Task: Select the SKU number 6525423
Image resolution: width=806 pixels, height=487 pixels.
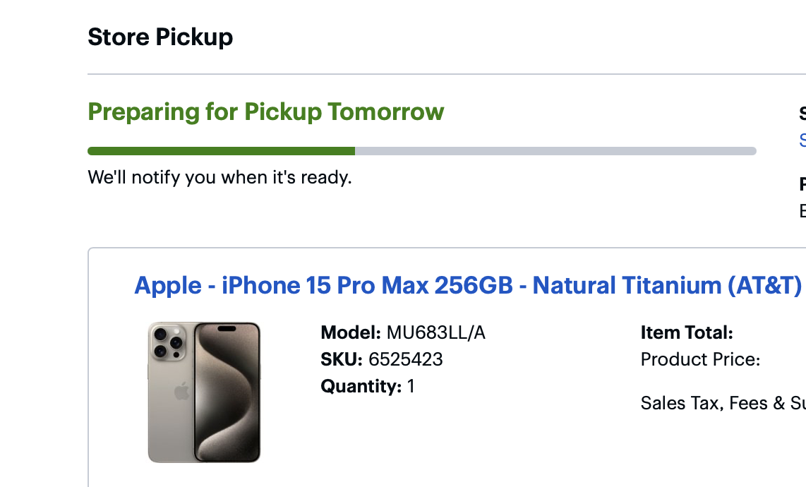Action: [405, 359]
